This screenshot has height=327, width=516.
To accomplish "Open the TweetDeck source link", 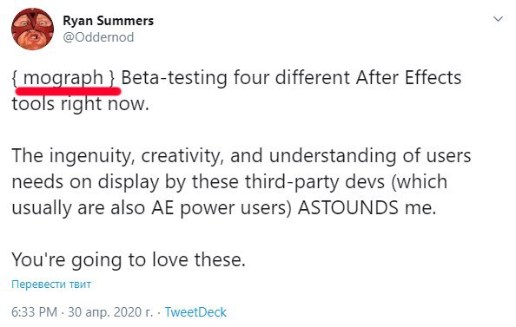I will point(195,312).
